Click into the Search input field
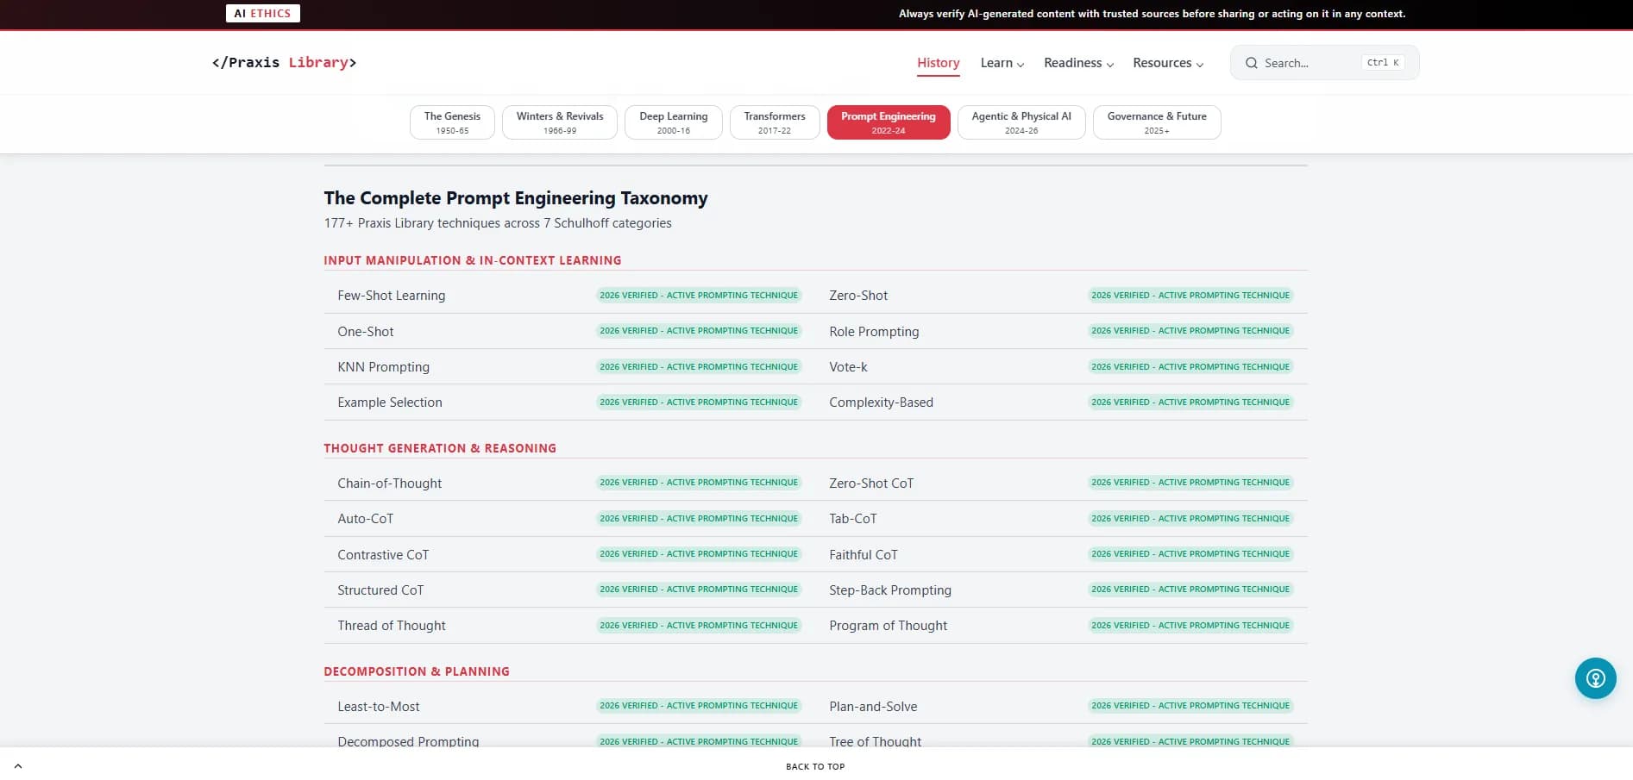This screenshot has height=780, width=1633. [1310, 63]
